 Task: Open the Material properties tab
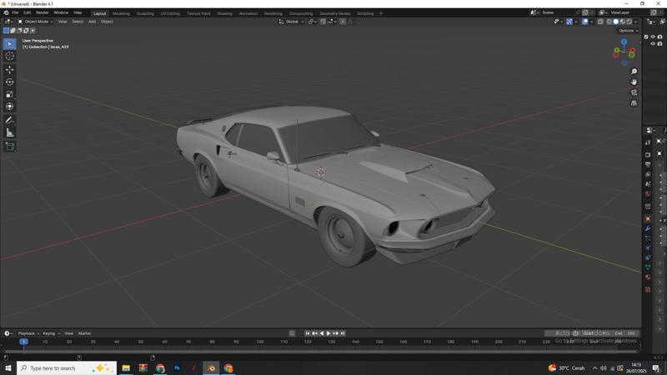pyautogui.click(x=648, y=277)
